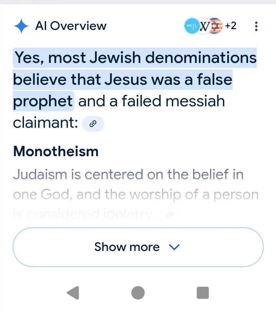Tap the Android back navigation button
The image size is (276, 312).
tap(73, 293)
